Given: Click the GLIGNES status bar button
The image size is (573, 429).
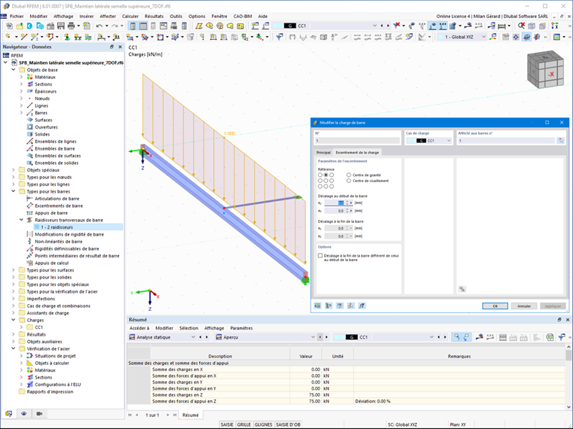Looking at the screenshot, I should point(263,424).
